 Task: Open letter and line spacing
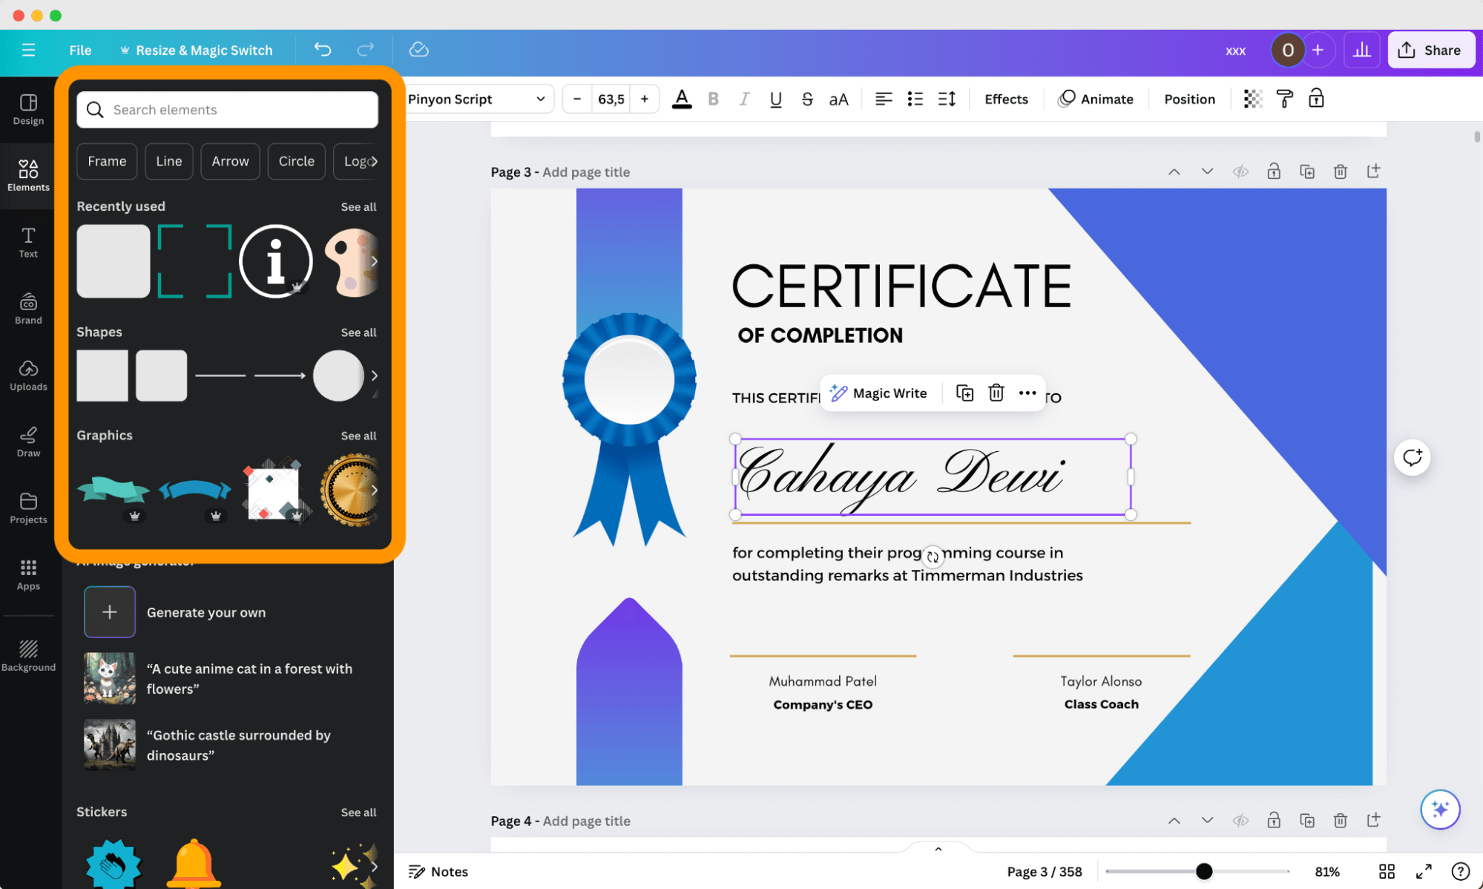947,99
